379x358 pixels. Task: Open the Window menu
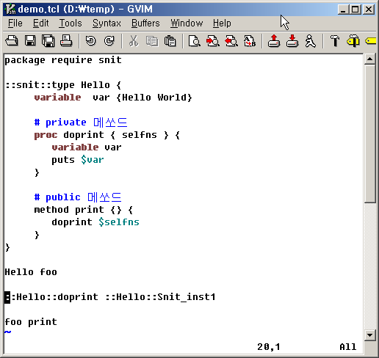point(187,23)
